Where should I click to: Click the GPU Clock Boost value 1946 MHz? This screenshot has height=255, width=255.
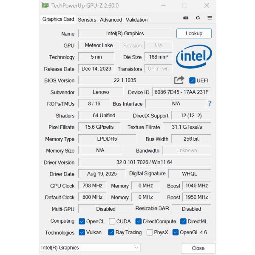point(197,186)
